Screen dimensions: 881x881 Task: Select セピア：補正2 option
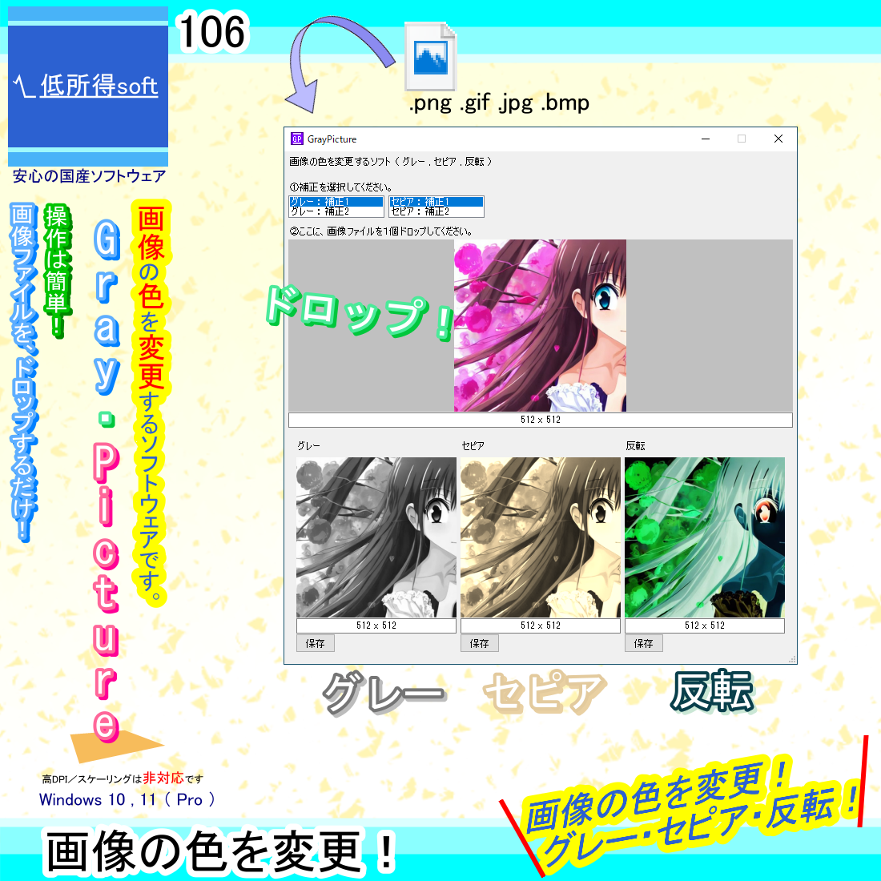tap(436, 211)
